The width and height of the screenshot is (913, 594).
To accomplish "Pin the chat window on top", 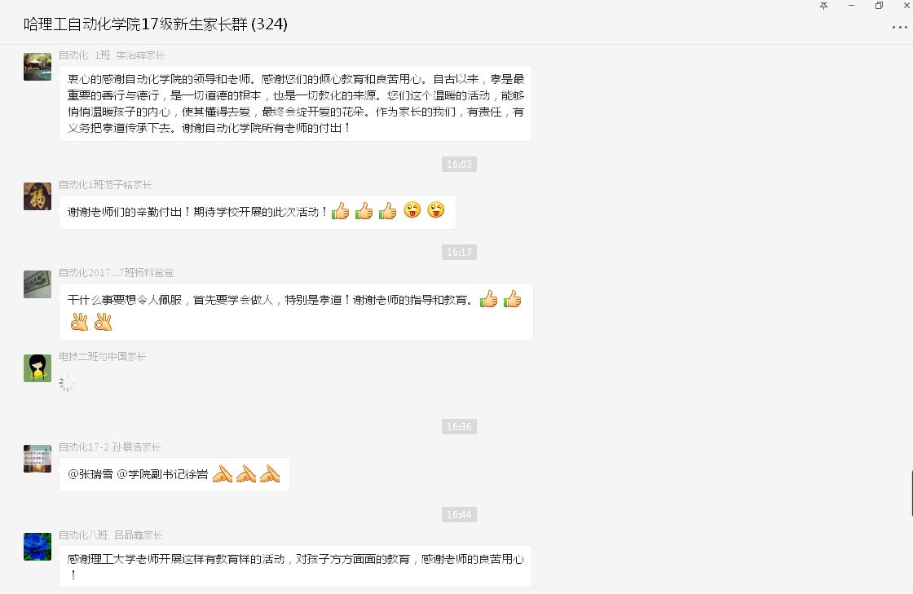I will pyautogui.click(x=823, y=6).
